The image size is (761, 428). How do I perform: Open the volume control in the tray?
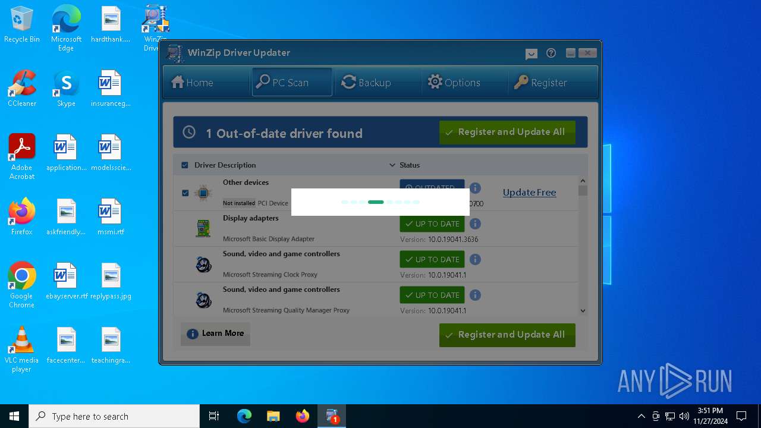click(x=684, y=416)
